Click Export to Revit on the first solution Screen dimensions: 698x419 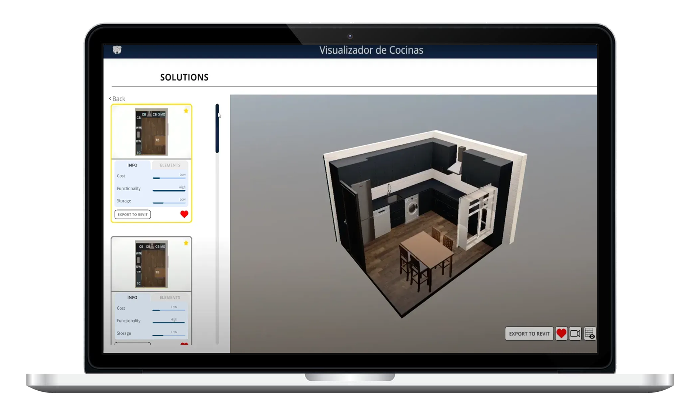(x=132, y=214)
